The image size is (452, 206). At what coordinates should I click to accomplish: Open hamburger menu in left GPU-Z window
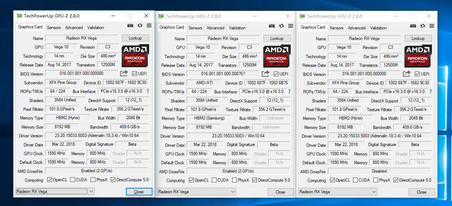(x=149, y=26)
